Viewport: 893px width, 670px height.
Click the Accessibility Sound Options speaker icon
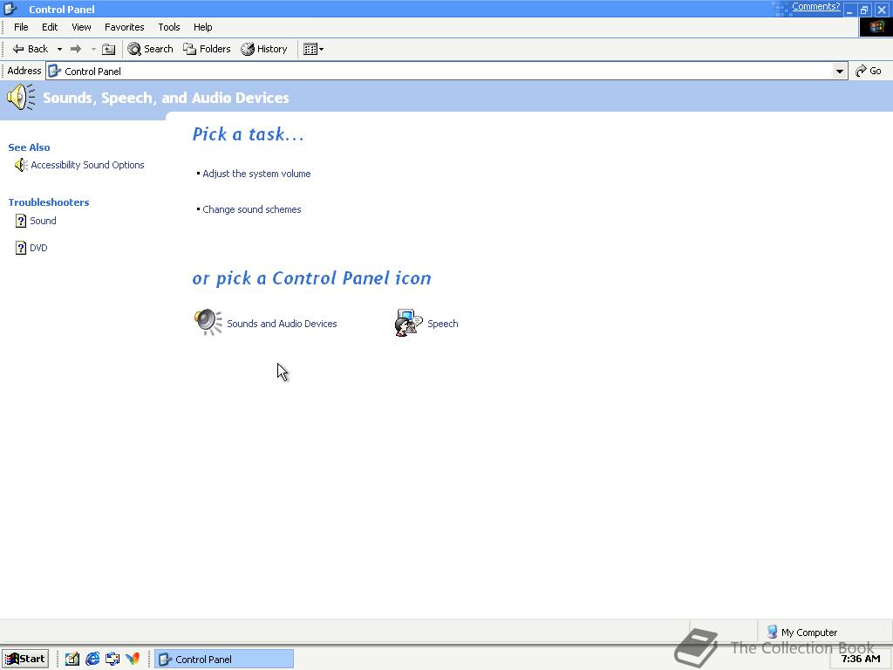(x=21, y=165)
